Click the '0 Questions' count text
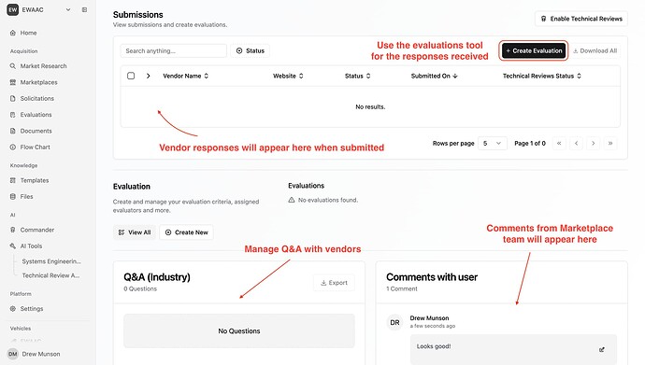Screen dimensions: 645x365 140,288
